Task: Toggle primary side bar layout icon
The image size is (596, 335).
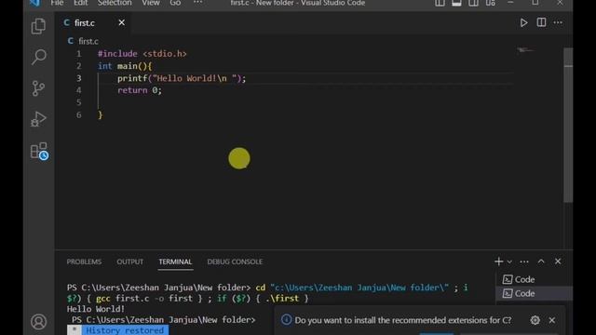Action: [440, 3]
